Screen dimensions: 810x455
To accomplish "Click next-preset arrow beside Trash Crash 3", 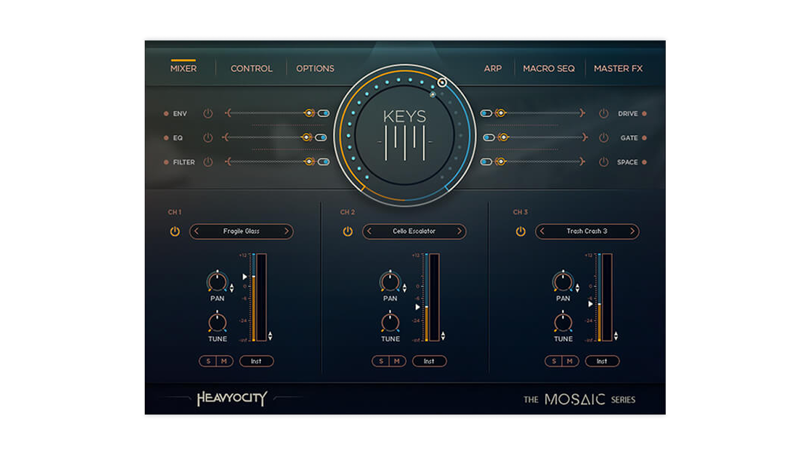I will 632,231.
